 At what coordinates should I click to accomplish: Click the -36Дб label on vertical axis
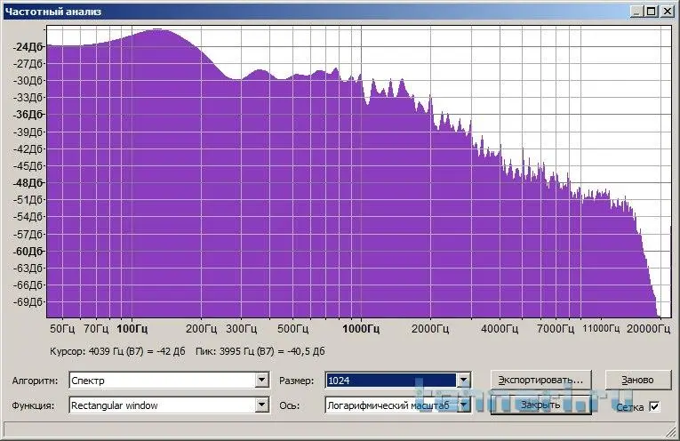click(28, 115)
